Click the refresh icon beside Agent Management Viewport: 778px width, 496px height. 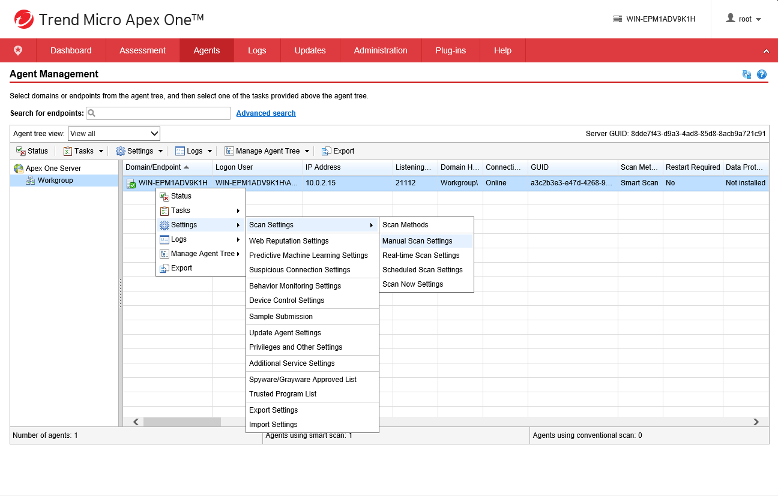pos(747,74)
